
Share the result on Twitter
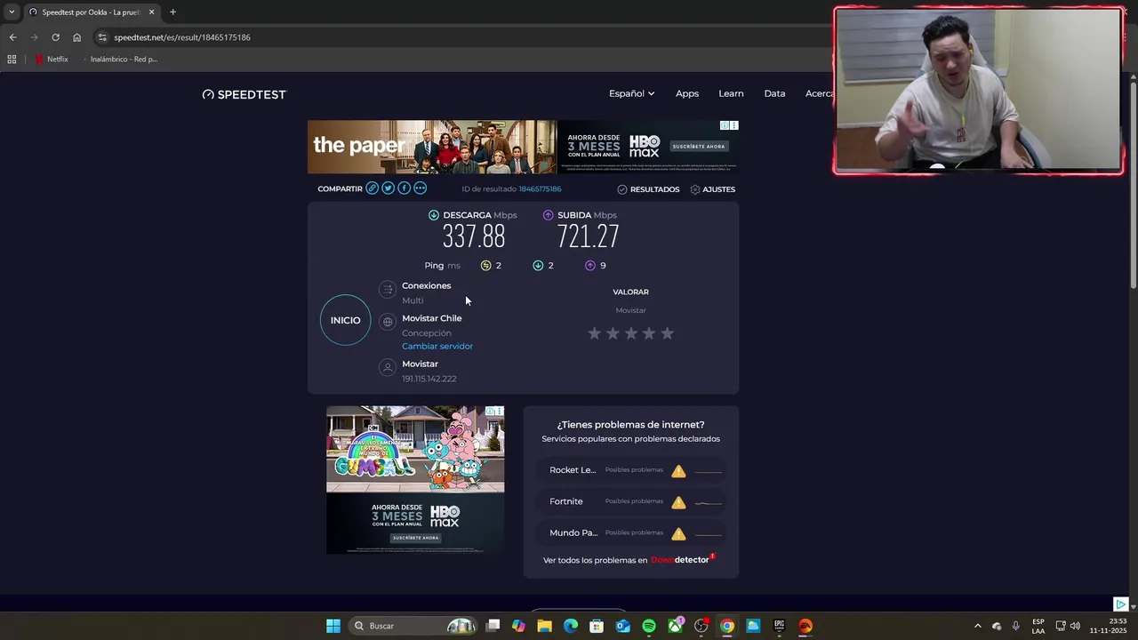tap(389, 188)
